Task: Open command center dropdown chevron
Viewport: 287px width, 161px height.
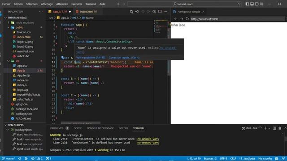Action: pyautogui.click(x=239, y=4)
